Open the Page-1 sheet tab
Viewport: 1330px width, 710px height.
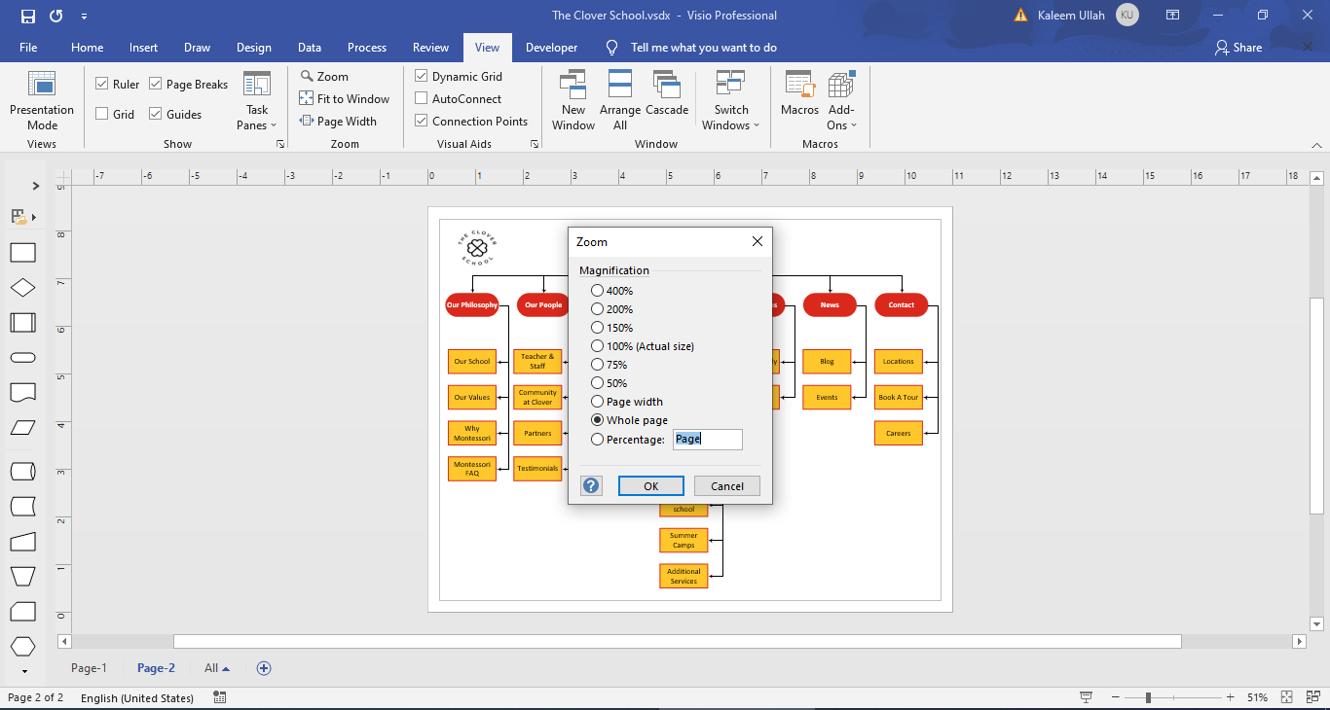[89, 668]
